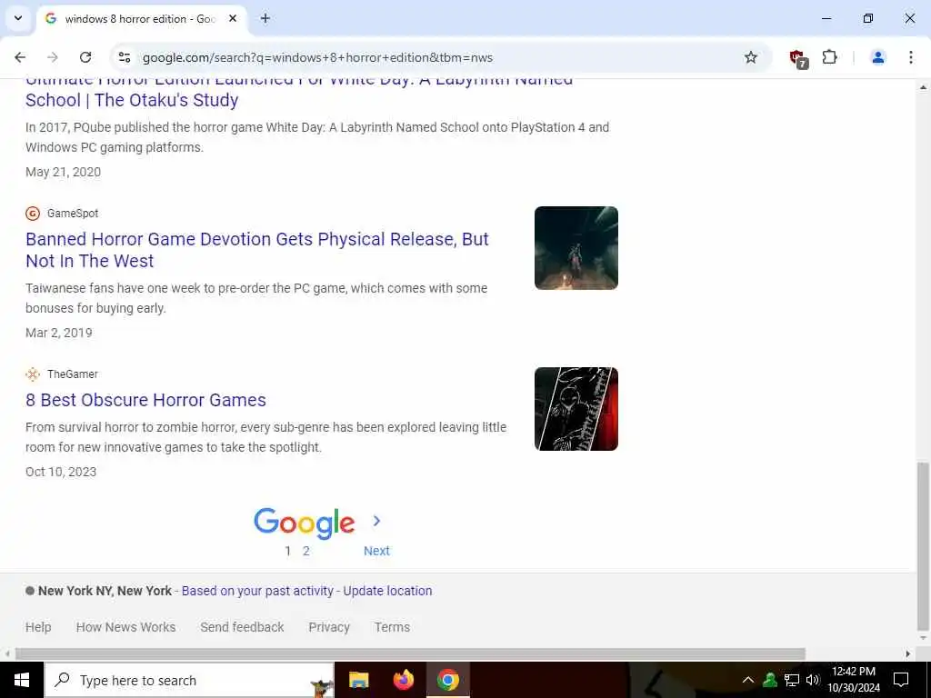Open File Explorer from taskbar

tap(358, 680)
